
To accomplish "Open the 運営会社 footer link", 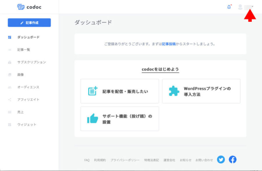I will click(x=169, y=160).
